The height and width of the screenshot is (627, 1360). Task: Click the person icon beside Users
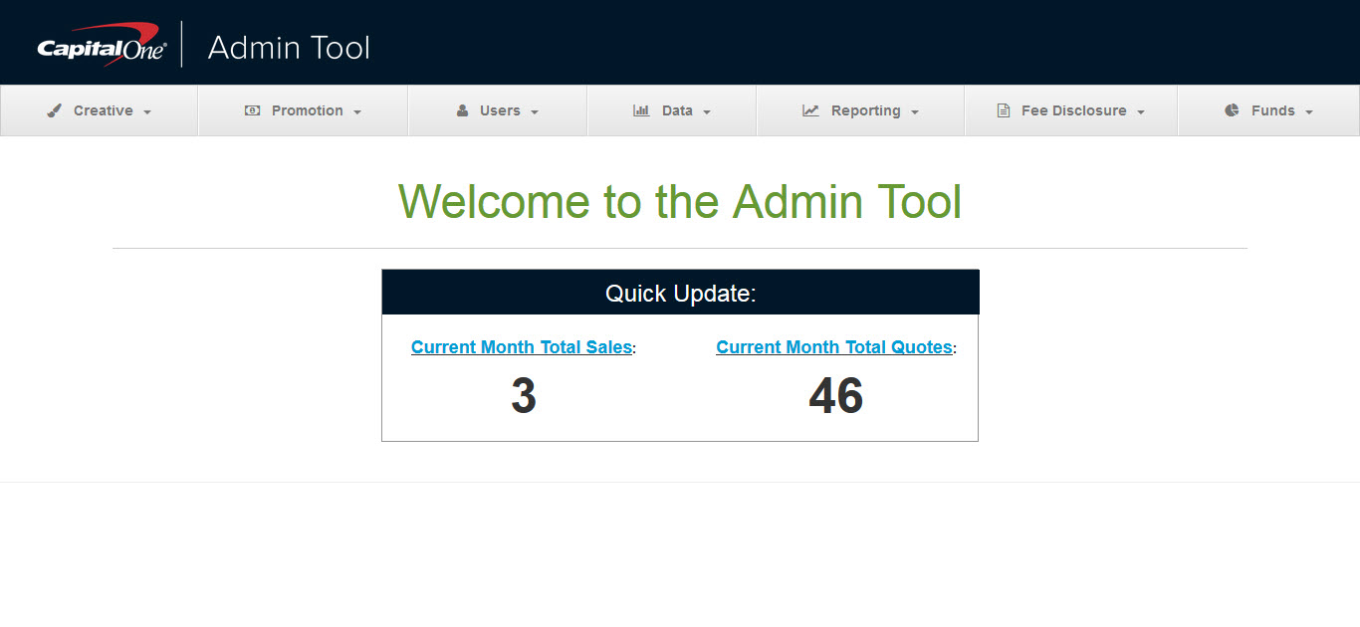coord(462,110)
